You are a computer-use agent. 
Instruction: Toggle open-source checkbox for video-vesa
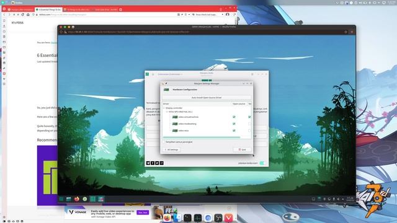(x=234, y=131)
